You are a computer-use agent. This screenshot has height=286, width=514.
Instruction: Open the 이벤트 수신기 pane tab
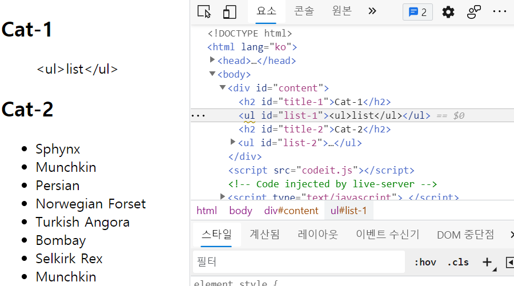pyautogui.click(x=387, y=235)
